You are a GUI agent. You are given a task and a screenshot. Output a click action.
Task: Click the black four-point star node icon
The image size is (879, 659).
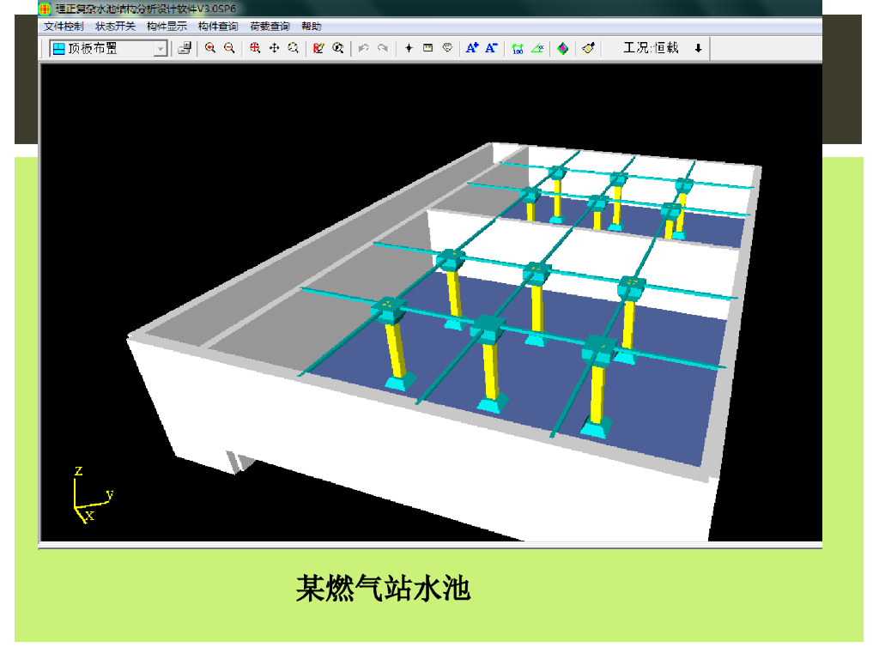pos(409,48)
